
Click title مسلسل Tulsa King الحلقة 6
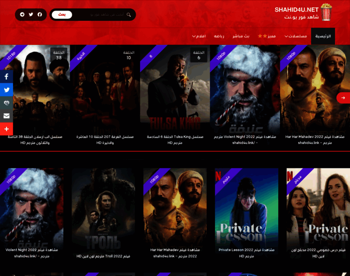click(x=175, y=139)
